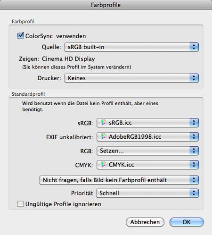Open the Quelle sRGB built-in dropdown
This screenshot has width=212, height=235.
131,47
